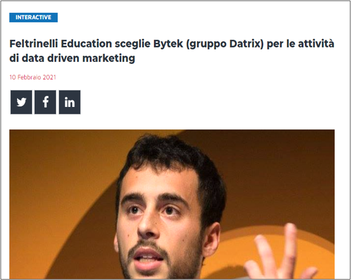Click 'per le attività' in the headline
351x280 pixels.
(301, 44)
